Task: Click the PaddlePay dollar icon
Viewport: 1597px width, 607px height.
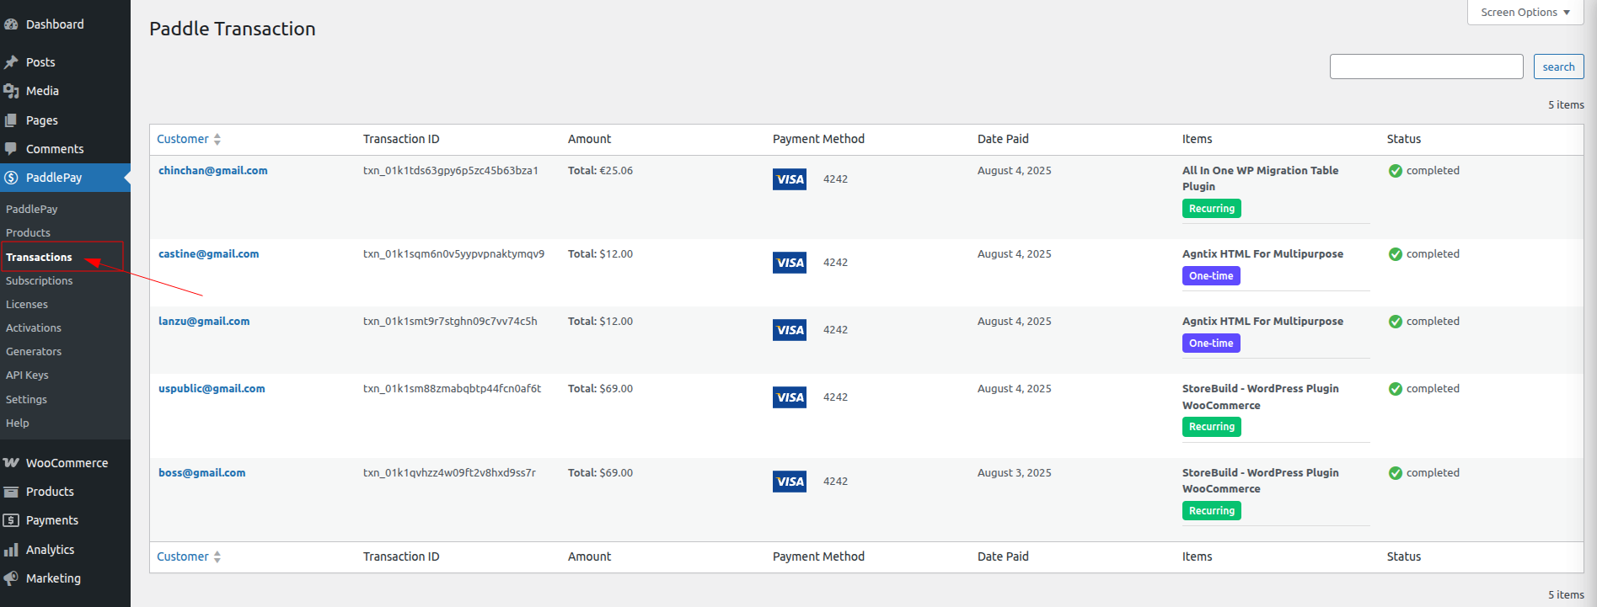Action: pos(11,178)
